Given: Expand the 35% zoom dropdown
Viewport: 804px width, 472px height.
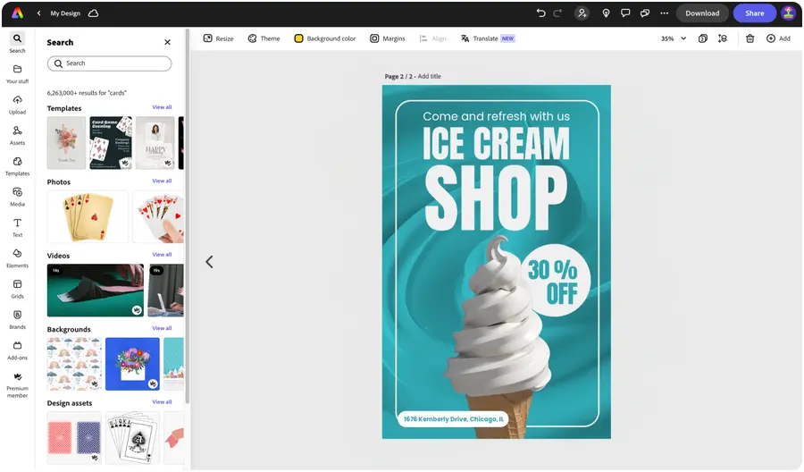Looking at the screenshot, I should 683,38.
